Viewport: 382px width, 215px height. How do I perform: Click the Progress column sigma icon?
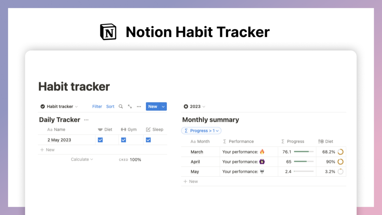[x=283, y=142]
